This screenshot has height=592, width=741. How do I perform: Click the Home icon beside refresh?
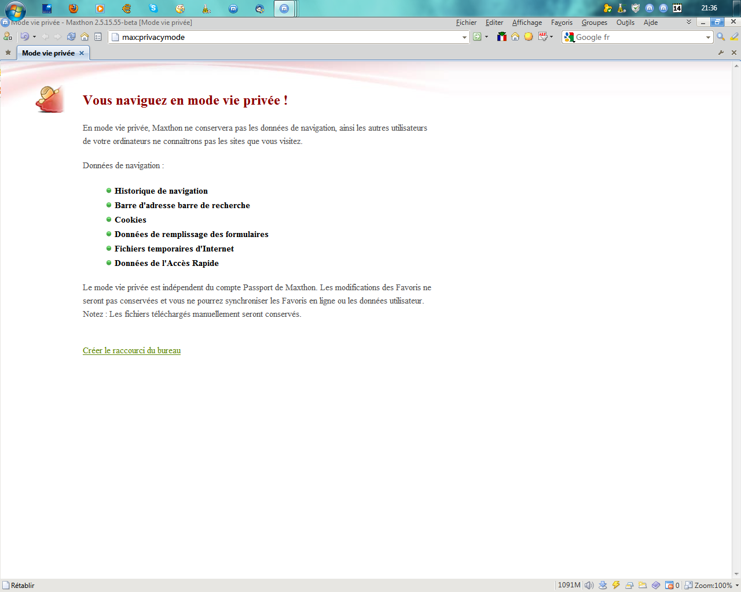(x=85, y=36)
